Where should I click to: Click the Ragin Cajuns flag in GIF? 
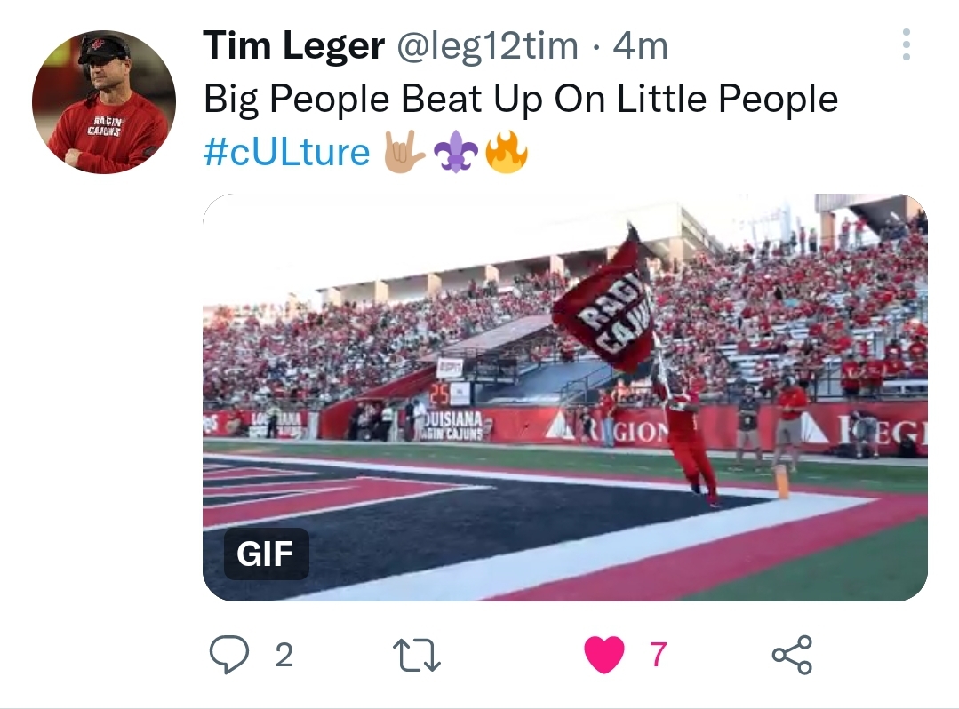[603, 303]
